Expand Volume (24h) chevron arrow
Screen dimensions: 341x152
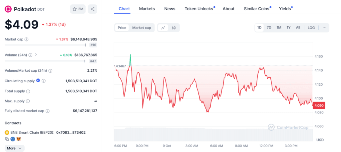click(x=36, y=55)
